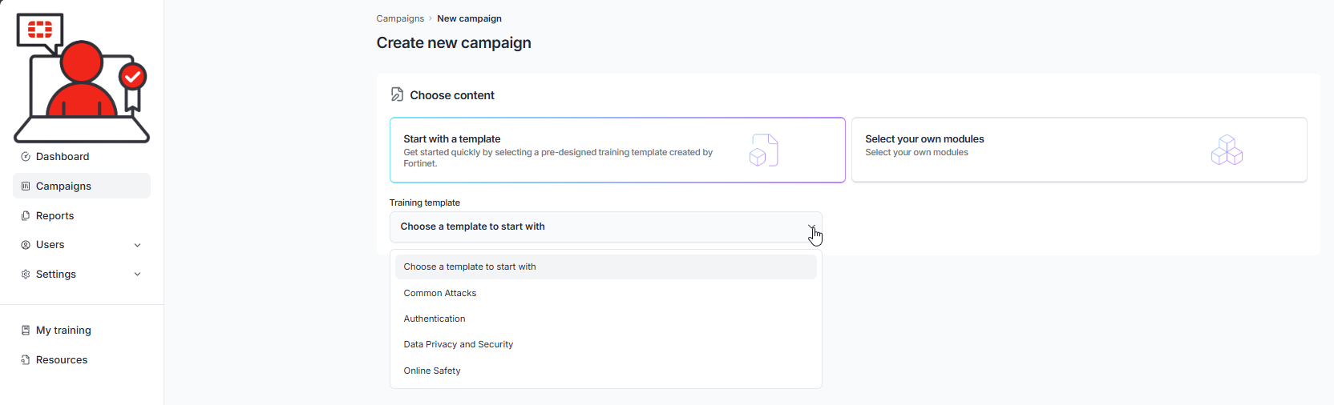Click the Settings gear icon

click(26, 275)
